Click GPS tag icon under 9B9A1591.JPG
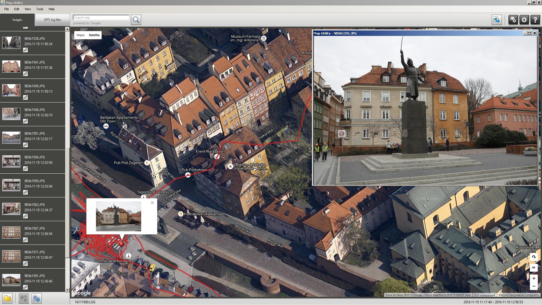 click(25, 287)
